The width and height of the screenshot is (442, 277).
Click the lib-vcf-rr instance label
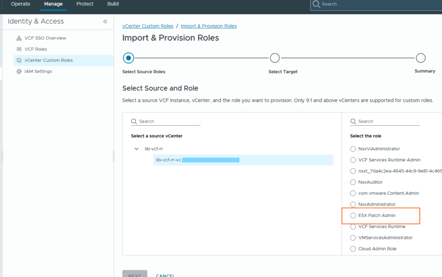(x=154, y=149)
